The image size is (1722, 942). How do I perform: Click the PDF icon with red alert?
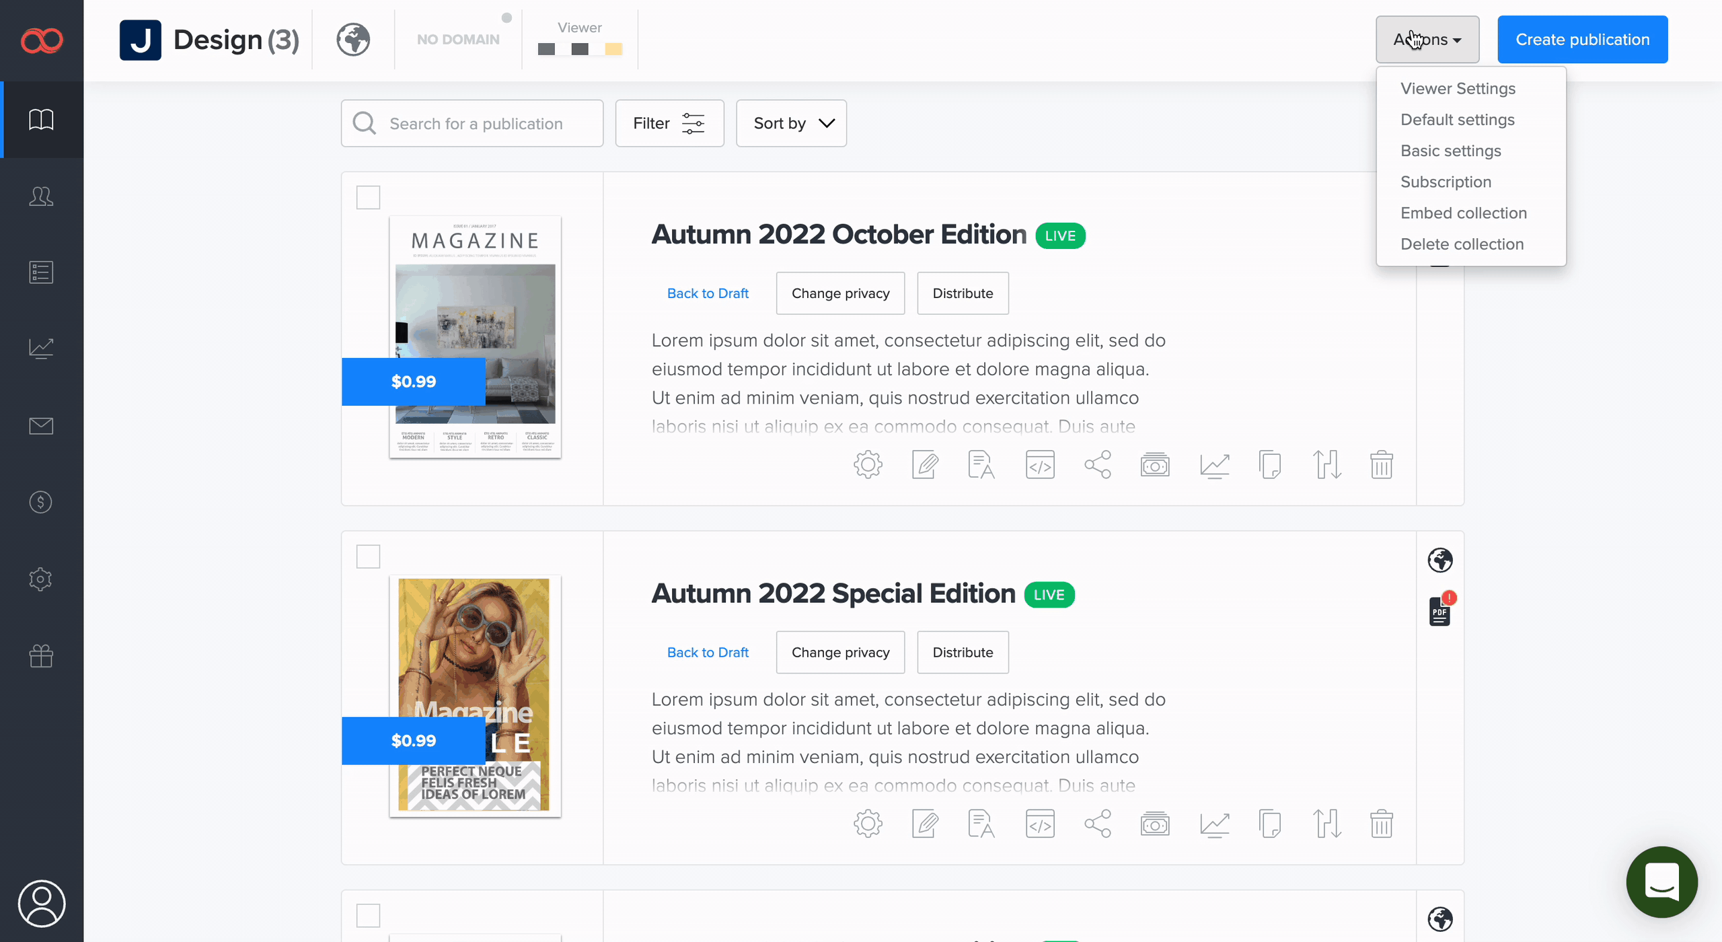1440,611
